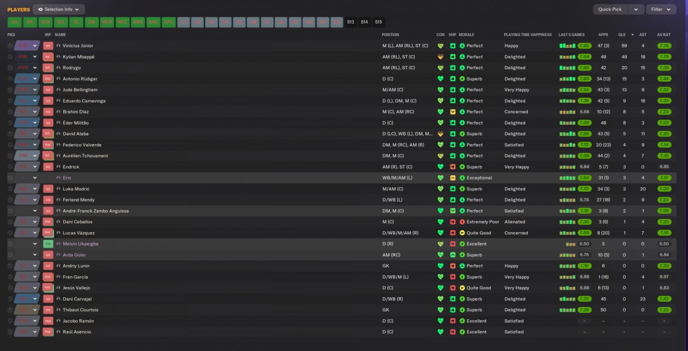Screen dimensions: 688x351
Task: Select the AMR position slot
Action: click(x=138, y=22)
